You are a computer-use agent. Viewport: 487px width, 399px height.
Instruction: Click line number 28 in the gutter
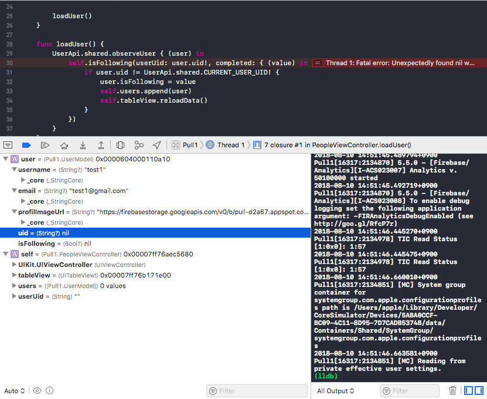[9, 44]
